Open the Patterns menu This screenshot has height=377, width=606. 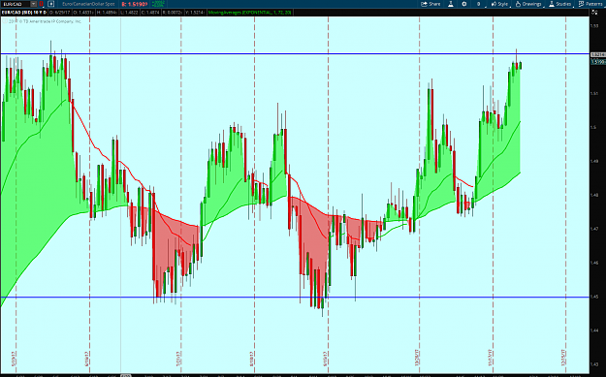[x=590, y=4]
